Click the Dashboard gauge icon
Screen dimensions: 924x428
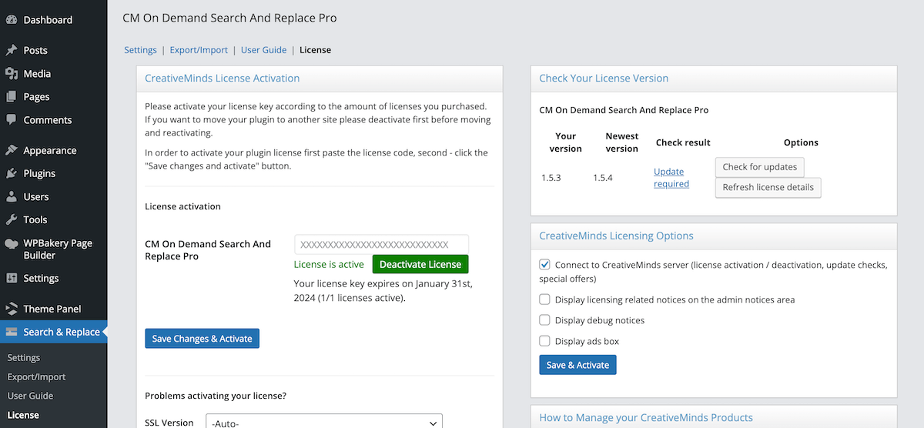12,20
